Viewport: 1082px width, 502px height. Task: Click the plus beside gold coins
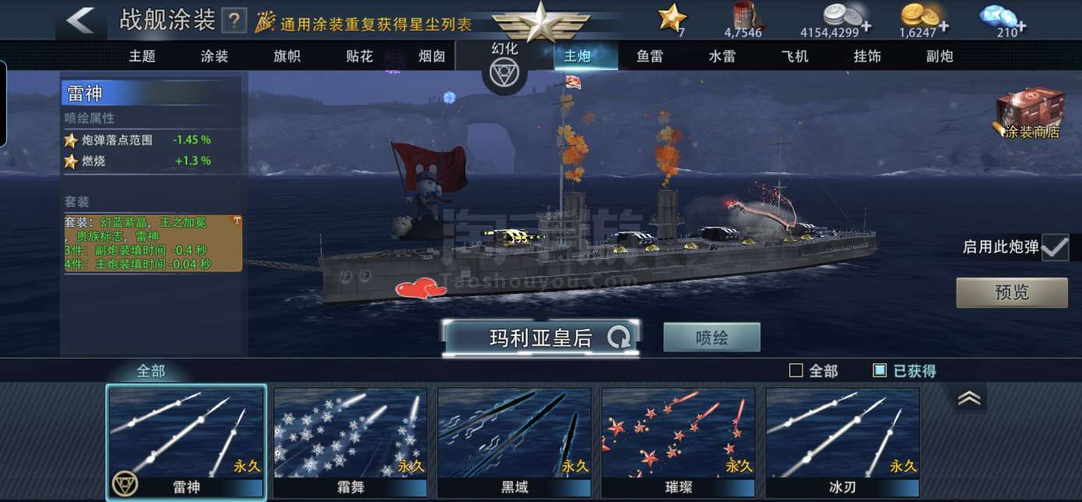tap(944, 27)
